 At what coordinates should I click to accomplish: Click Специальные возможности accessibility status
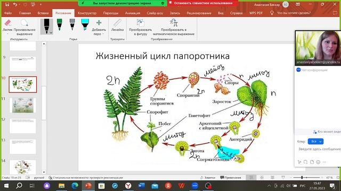click(86, 178)
